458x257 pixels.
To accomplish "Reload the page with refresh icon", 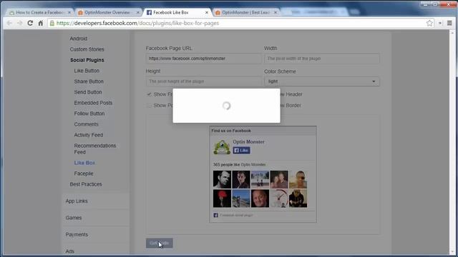I will (30, 23).
